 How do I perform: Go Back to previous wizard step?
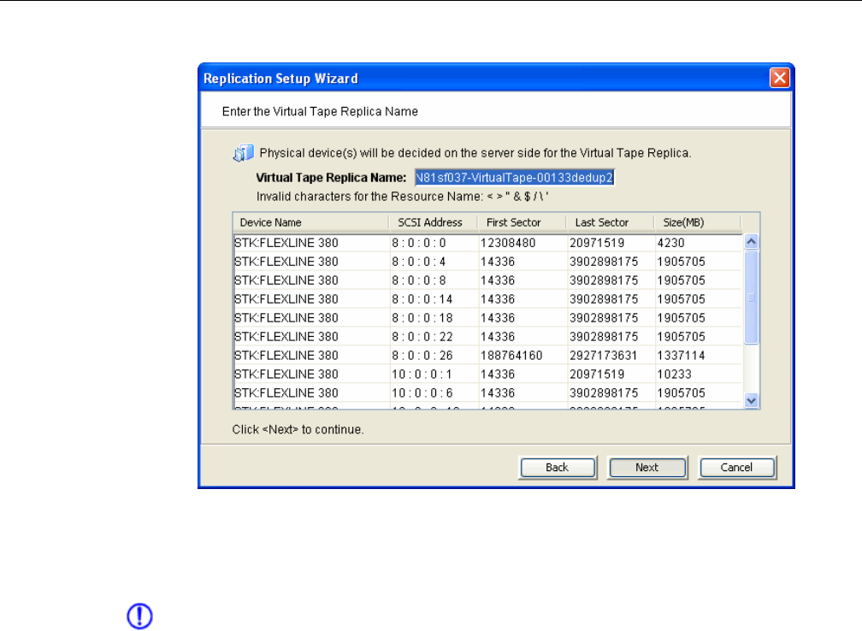[557, 468]
